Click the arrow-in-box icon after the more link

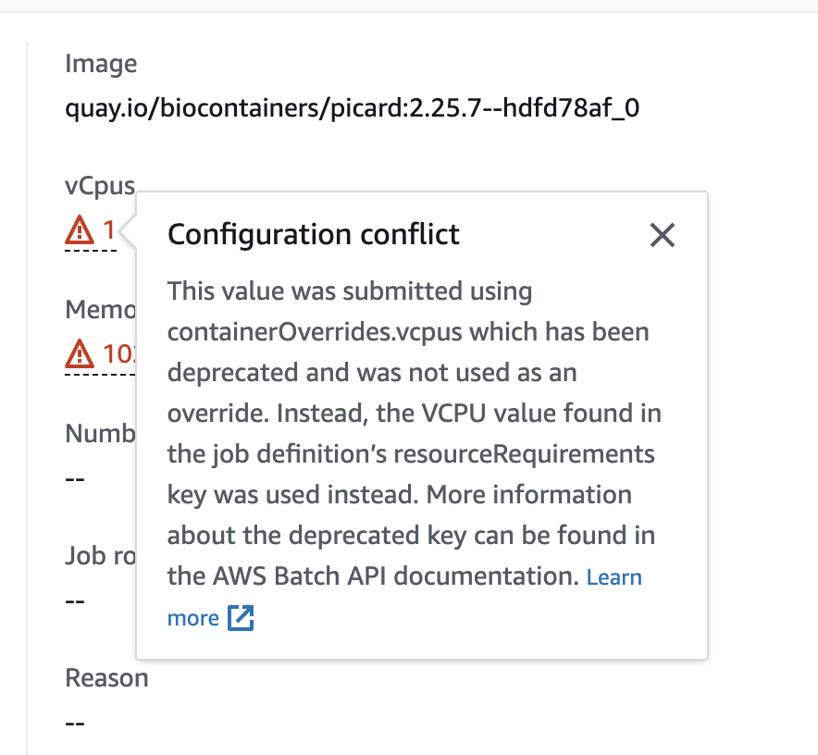(x=240, y=618)
